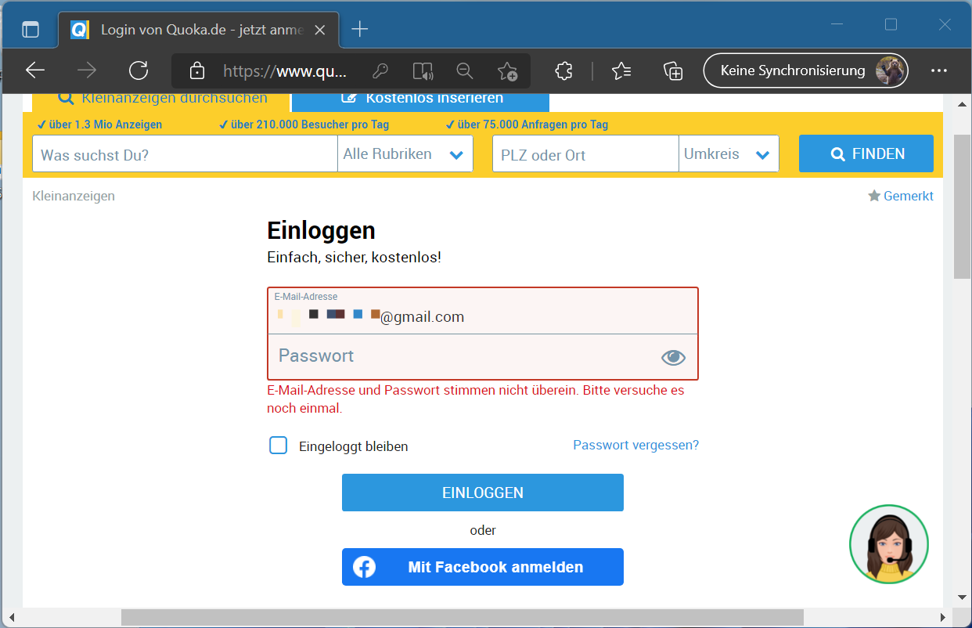This screenshot has width=972, height=628.
Task: Open the support chat avatar
Action: [889, 544]
